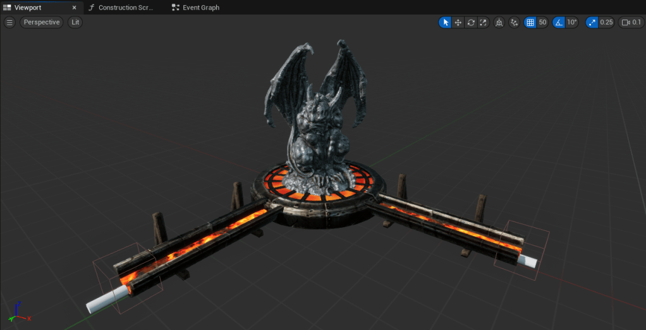Switch to the Rotate tool

pos(471,22)
